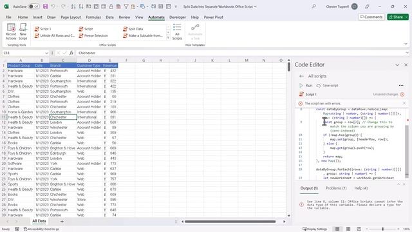
Task: Click the green Share button
Action: point(396,17)
